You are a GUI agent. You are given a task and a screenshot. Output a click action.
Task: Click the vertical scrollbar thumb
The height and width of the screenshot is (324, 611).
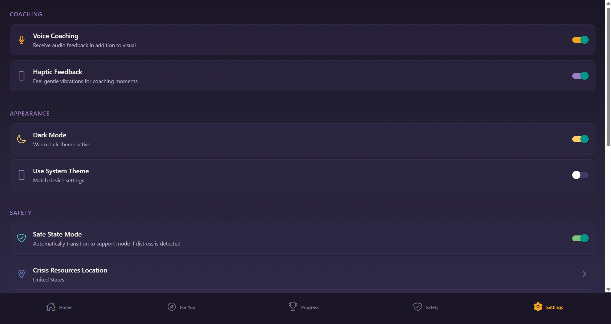point(608,76)
